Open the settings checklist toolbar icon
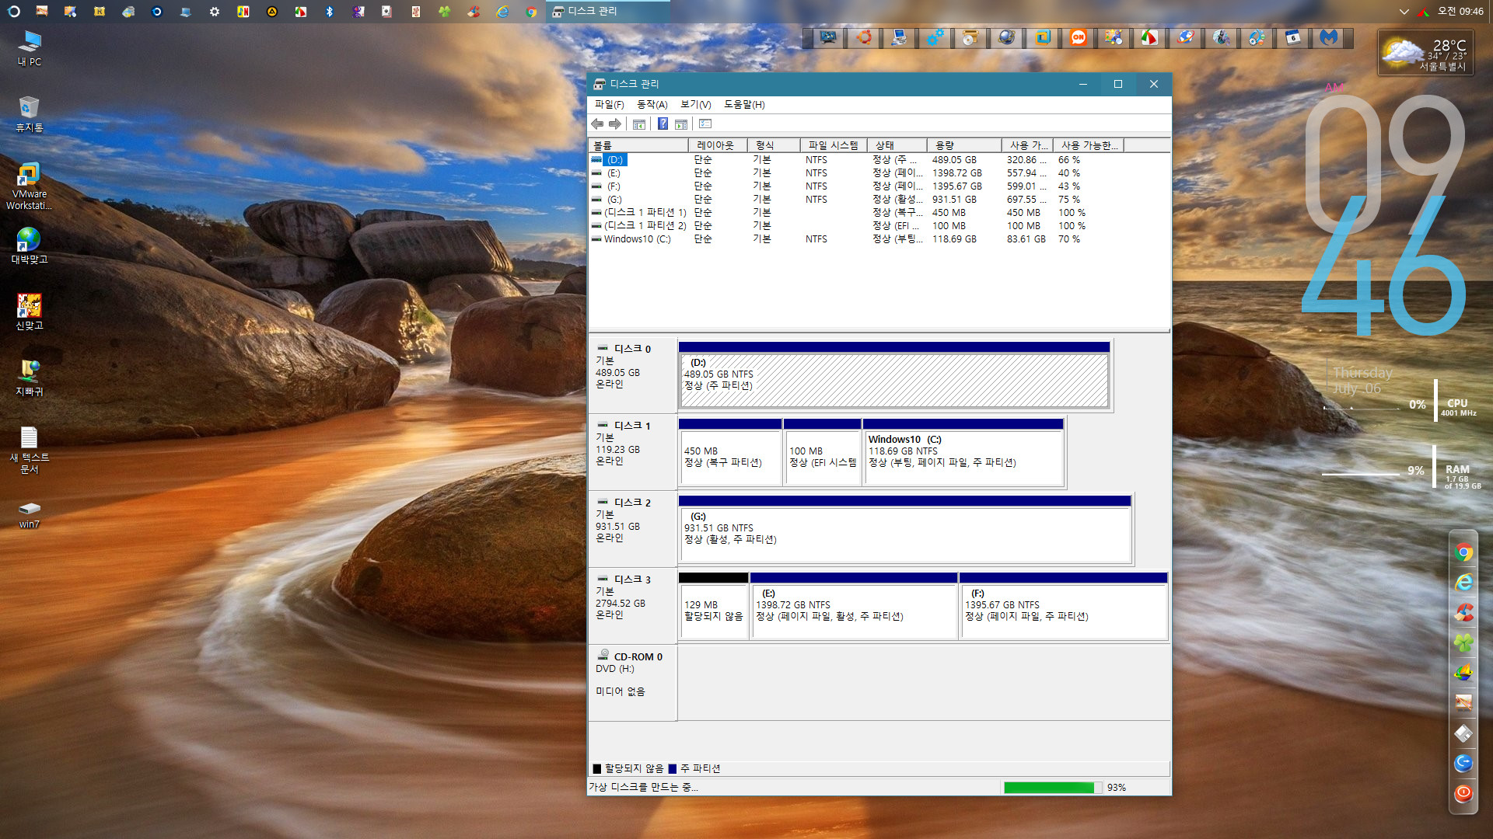The width and height of the screenshot is (1493, 839). 705,124
